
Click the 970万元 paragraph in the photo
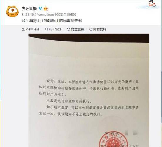click(x=89, y=88)
